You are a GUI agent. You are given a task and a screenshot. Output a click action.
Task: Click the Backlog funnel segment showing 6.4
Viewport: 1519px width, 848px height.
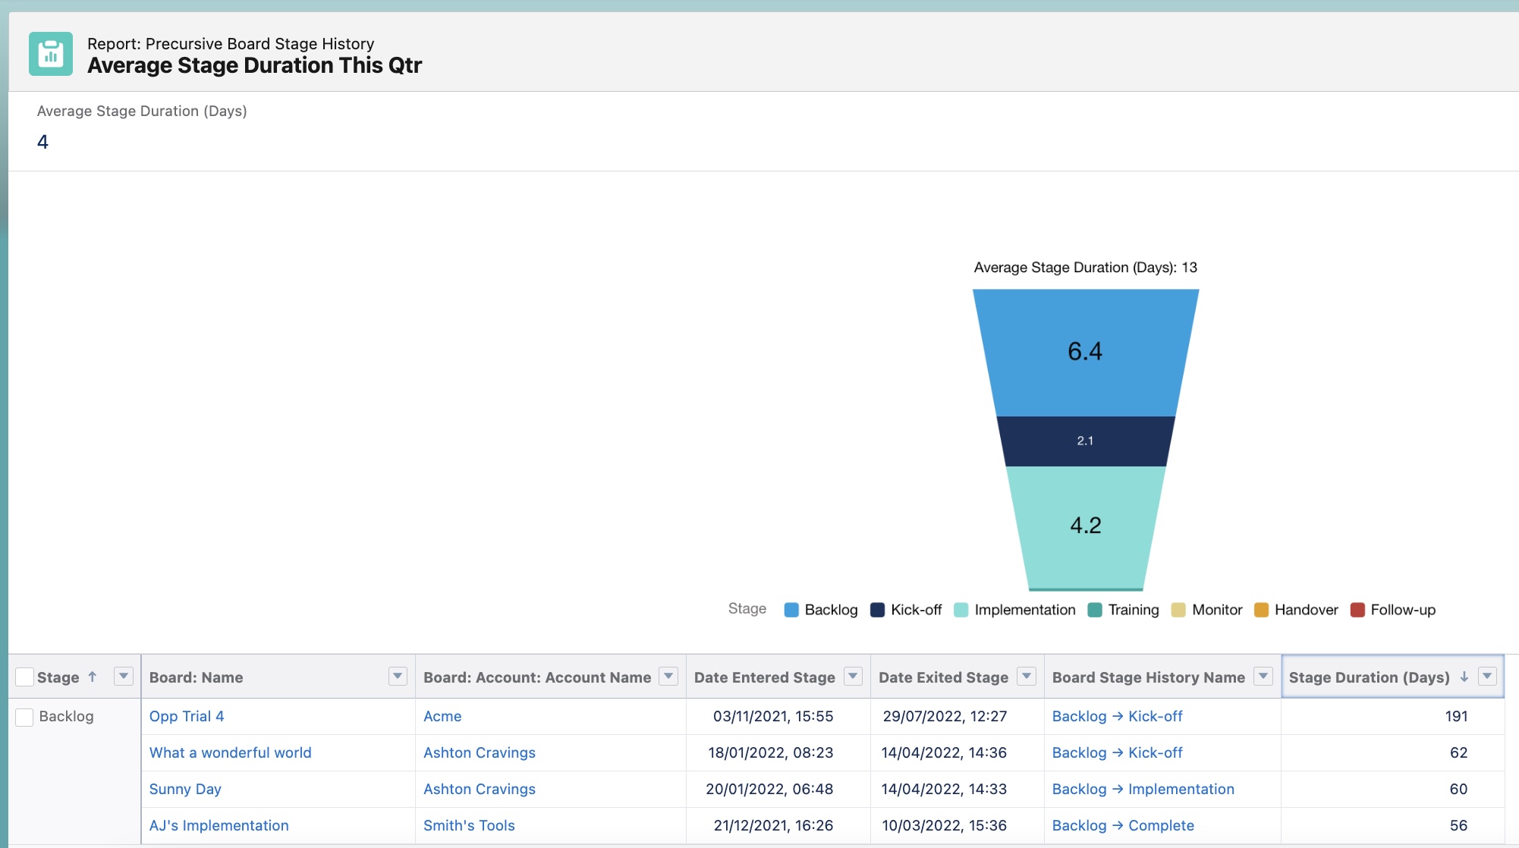(x=1085, y=352)
